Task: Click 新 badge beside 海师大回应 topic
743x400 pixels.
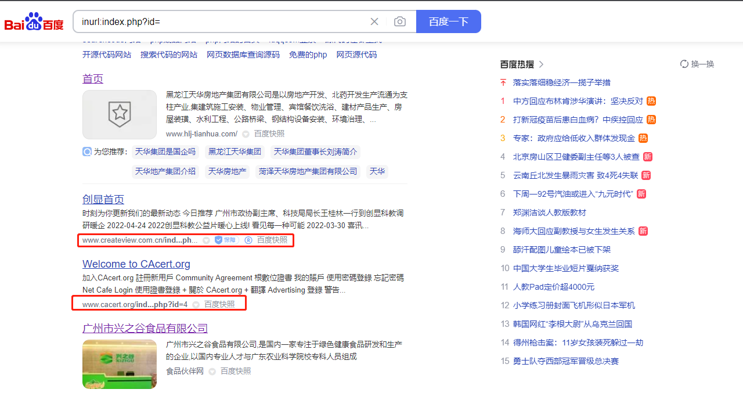Action: tap(643, 231)
